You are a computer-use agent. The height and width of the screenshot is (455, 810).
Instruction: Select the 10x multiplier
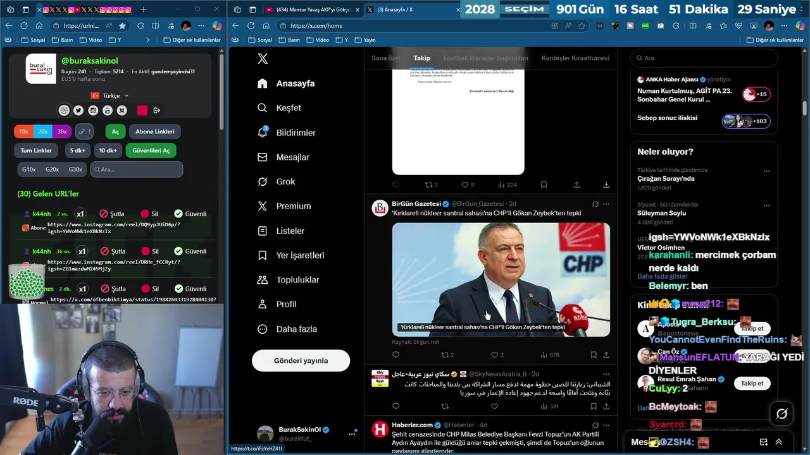pos(23,131)
